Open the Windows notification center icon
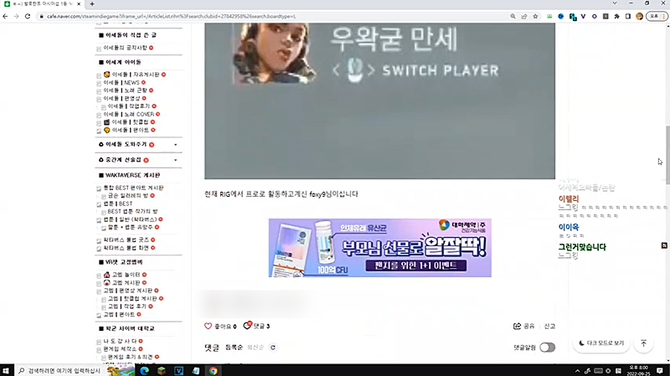The width and height of the screenshot is (670, 376). pyautogui.click(x=660, y=370)
